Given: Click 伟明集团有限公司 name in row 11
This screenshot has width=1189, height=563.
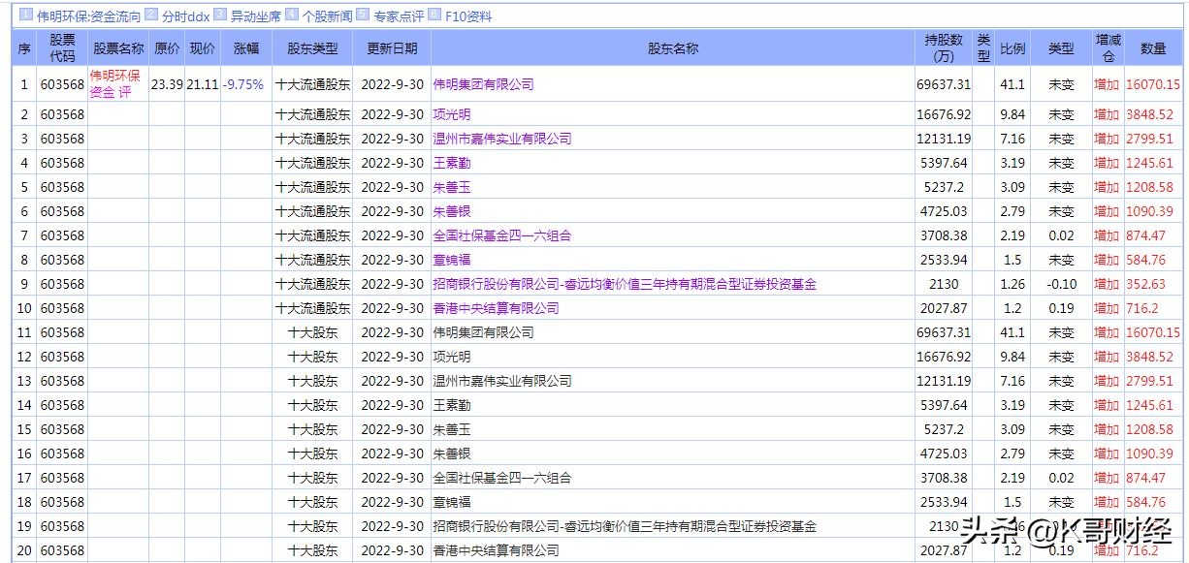Looking at the screenshot, I should coord(483,332).
